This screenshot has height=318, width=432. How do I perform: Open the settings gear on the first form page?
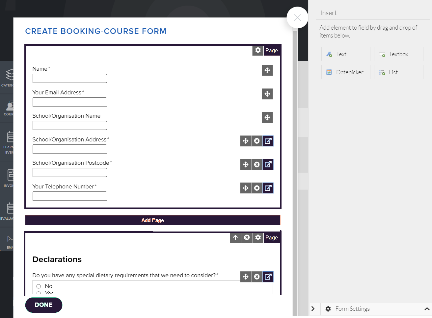pos(258,50)
